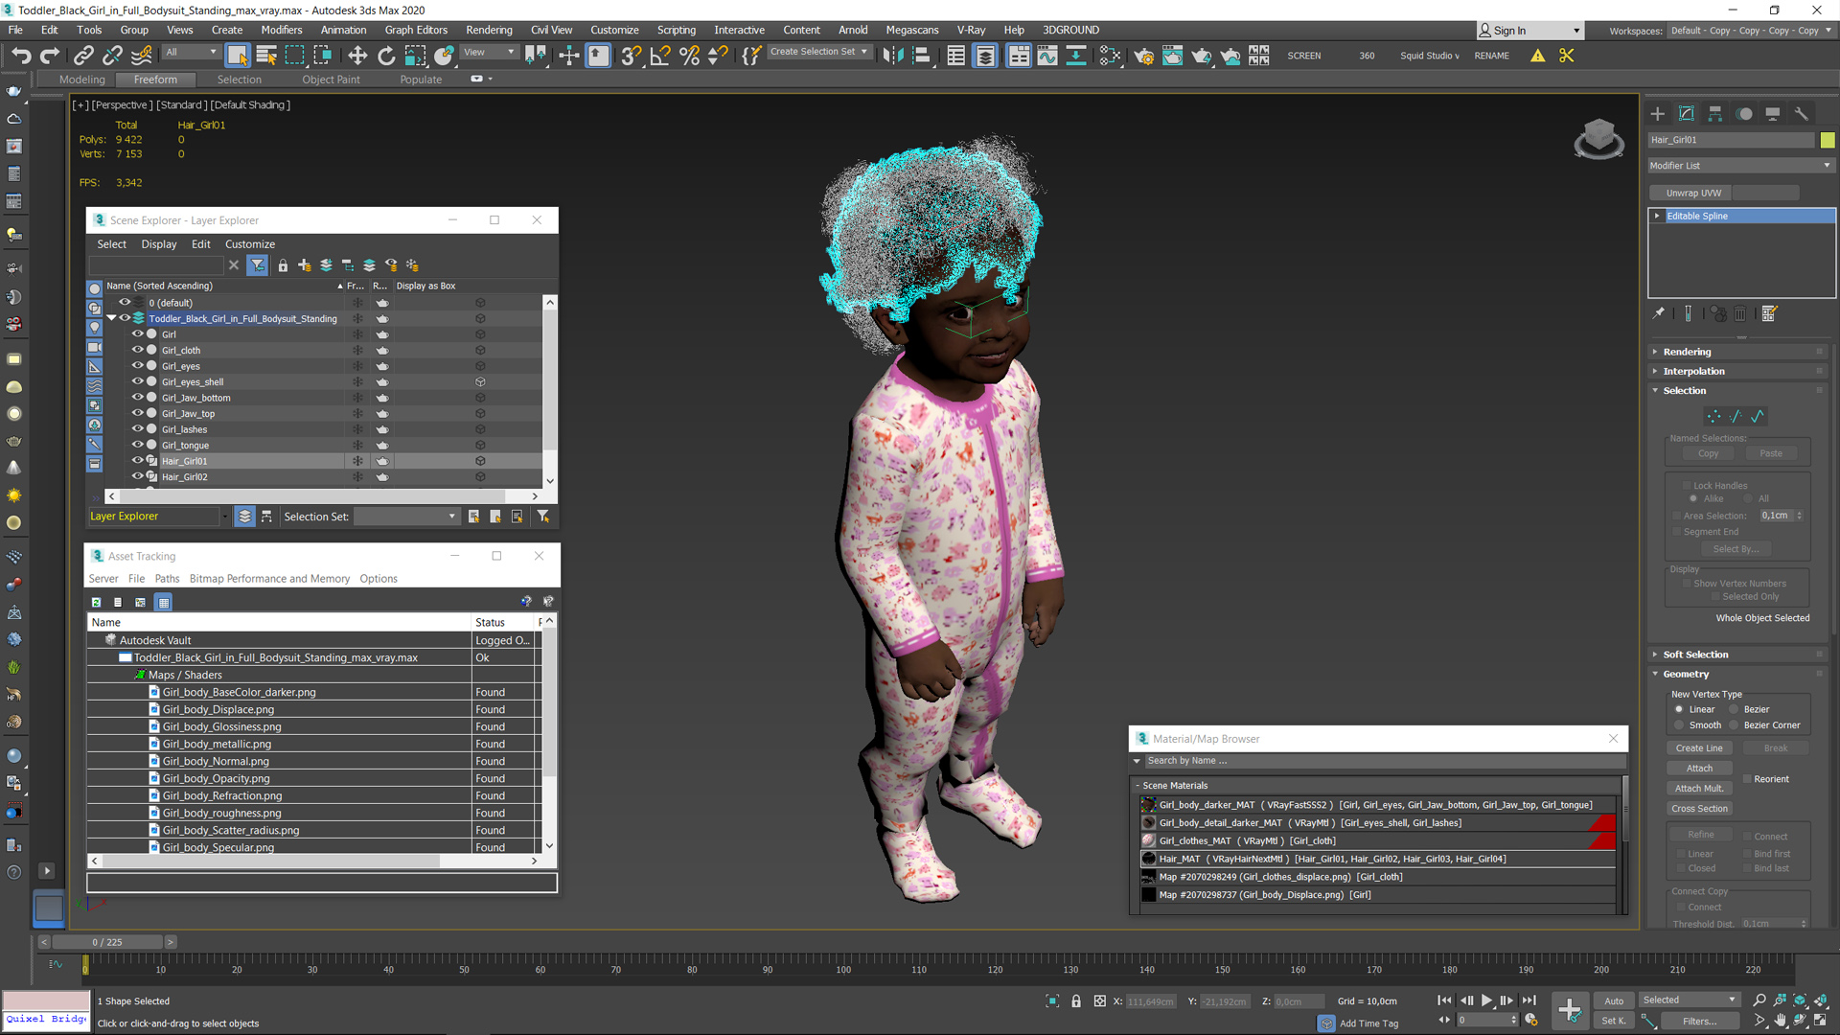Select the Bezier Corner radio button
This screenshot has width=1840, height=1035.
click(x=1734, y=724)
